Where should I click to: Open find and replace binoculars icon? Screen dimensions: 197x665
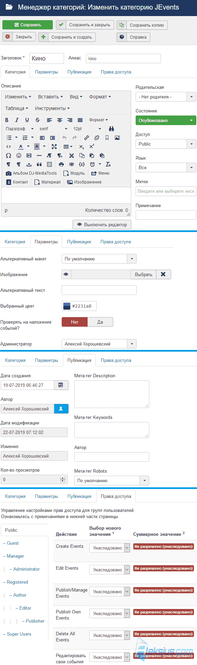(x=111, y=129)
